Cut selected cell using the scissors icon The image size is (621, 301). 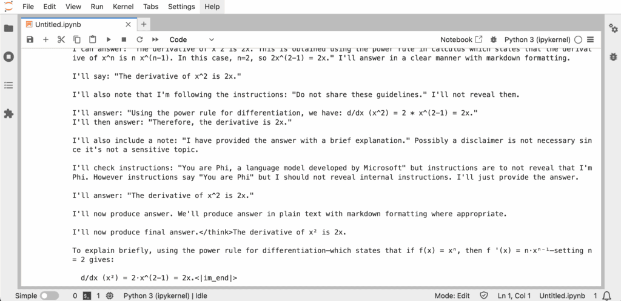pos(61,39)
